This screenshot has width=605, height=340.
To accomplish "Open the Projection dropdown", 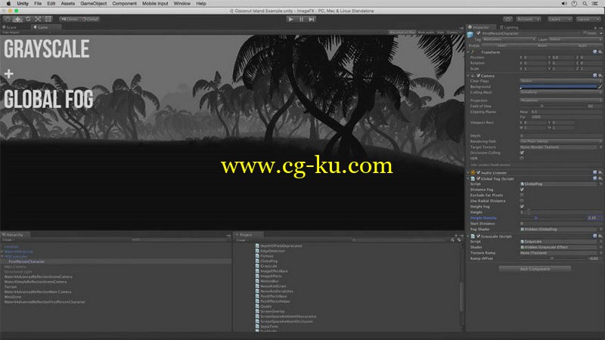I will click(561, 100).
